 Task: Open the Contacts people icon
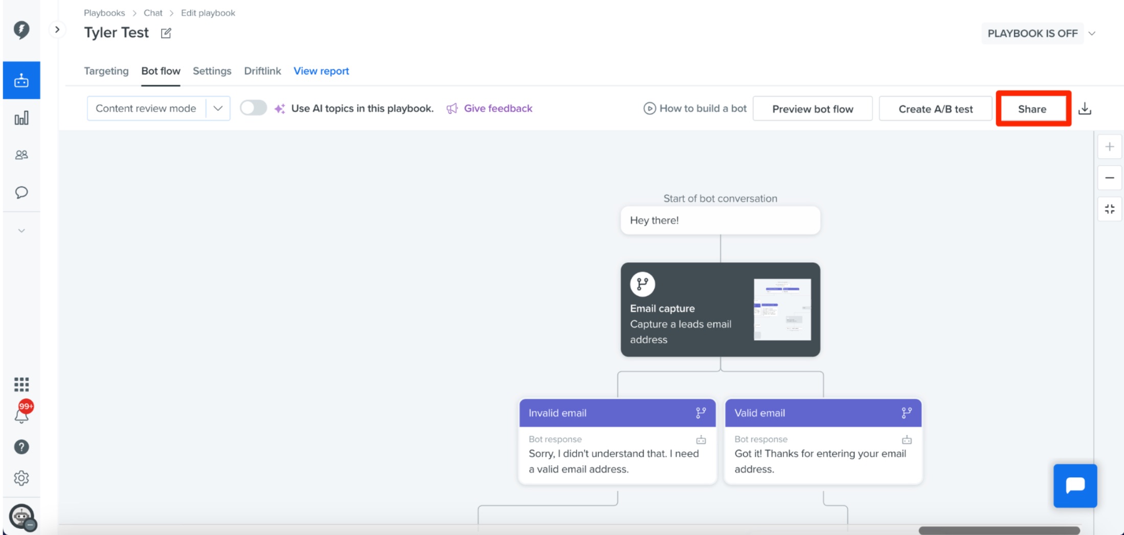[x=21, y=155]
